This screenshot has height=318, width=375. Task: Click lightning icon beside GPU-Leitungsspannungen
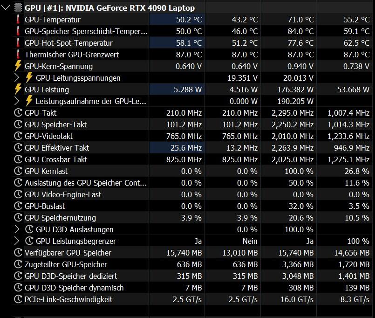coord(29,77)
